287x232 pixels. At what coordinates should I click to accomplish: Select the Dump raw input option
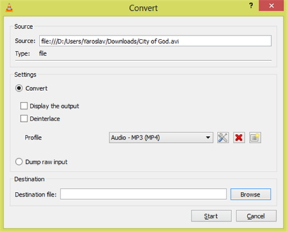pos(19,162)
